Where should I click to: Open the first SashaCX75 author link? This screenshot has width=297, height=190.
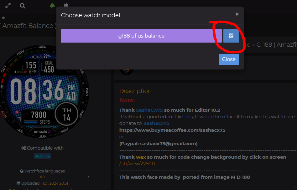coord(149,110)
